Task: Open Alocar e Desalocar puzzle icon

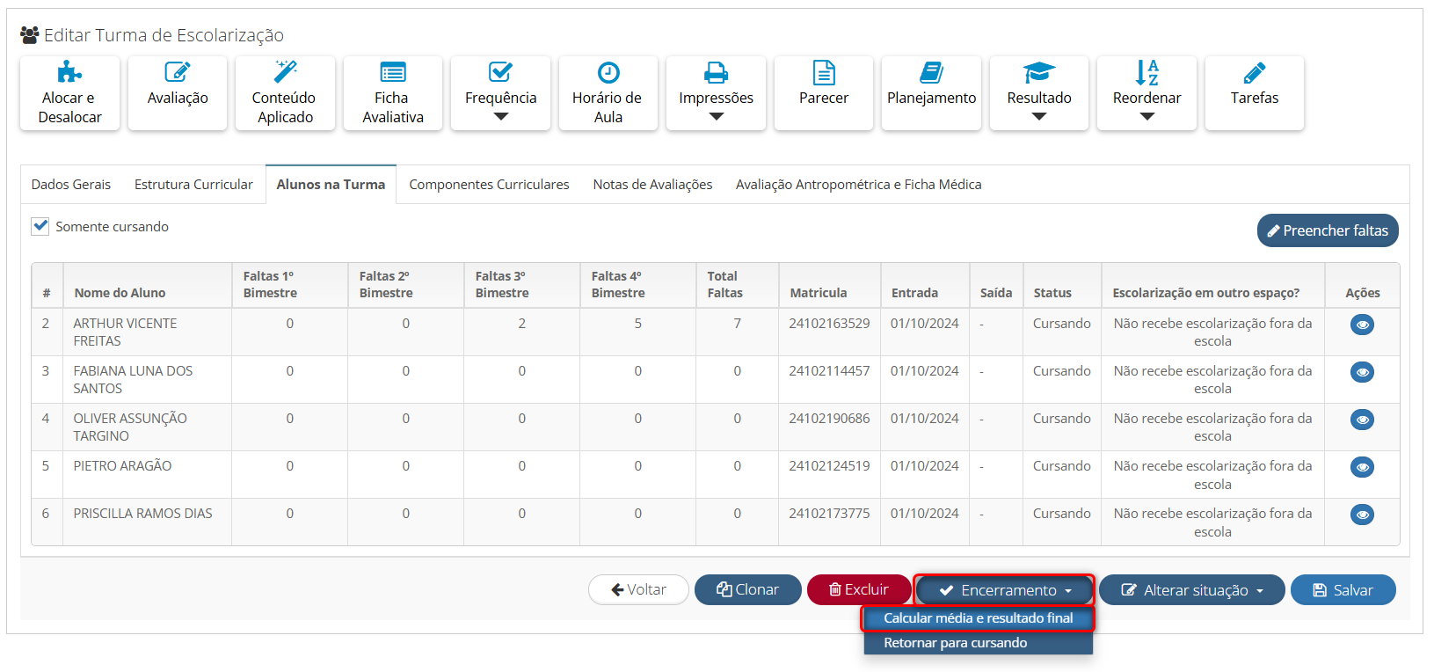Action: (69, 73)
